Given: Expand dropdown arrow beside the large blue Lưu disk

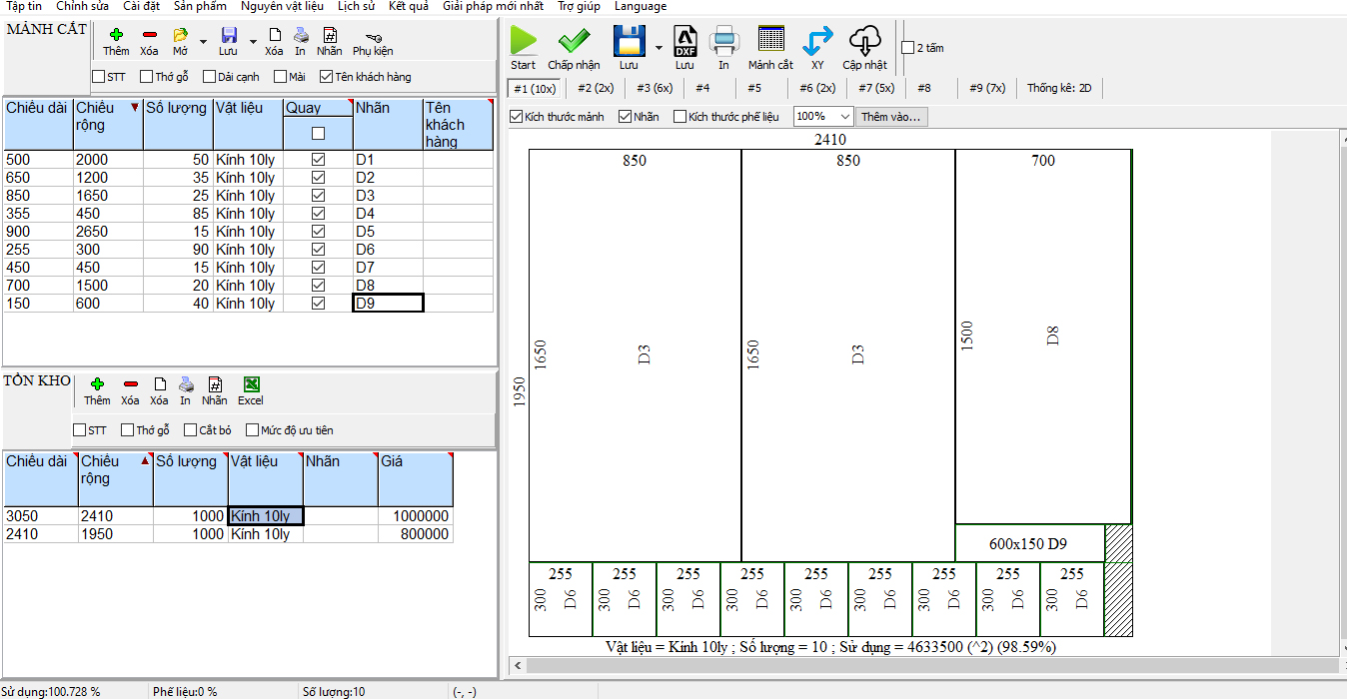Looking at the screenshot, I should pyautogui.click(x=659, y=48).
